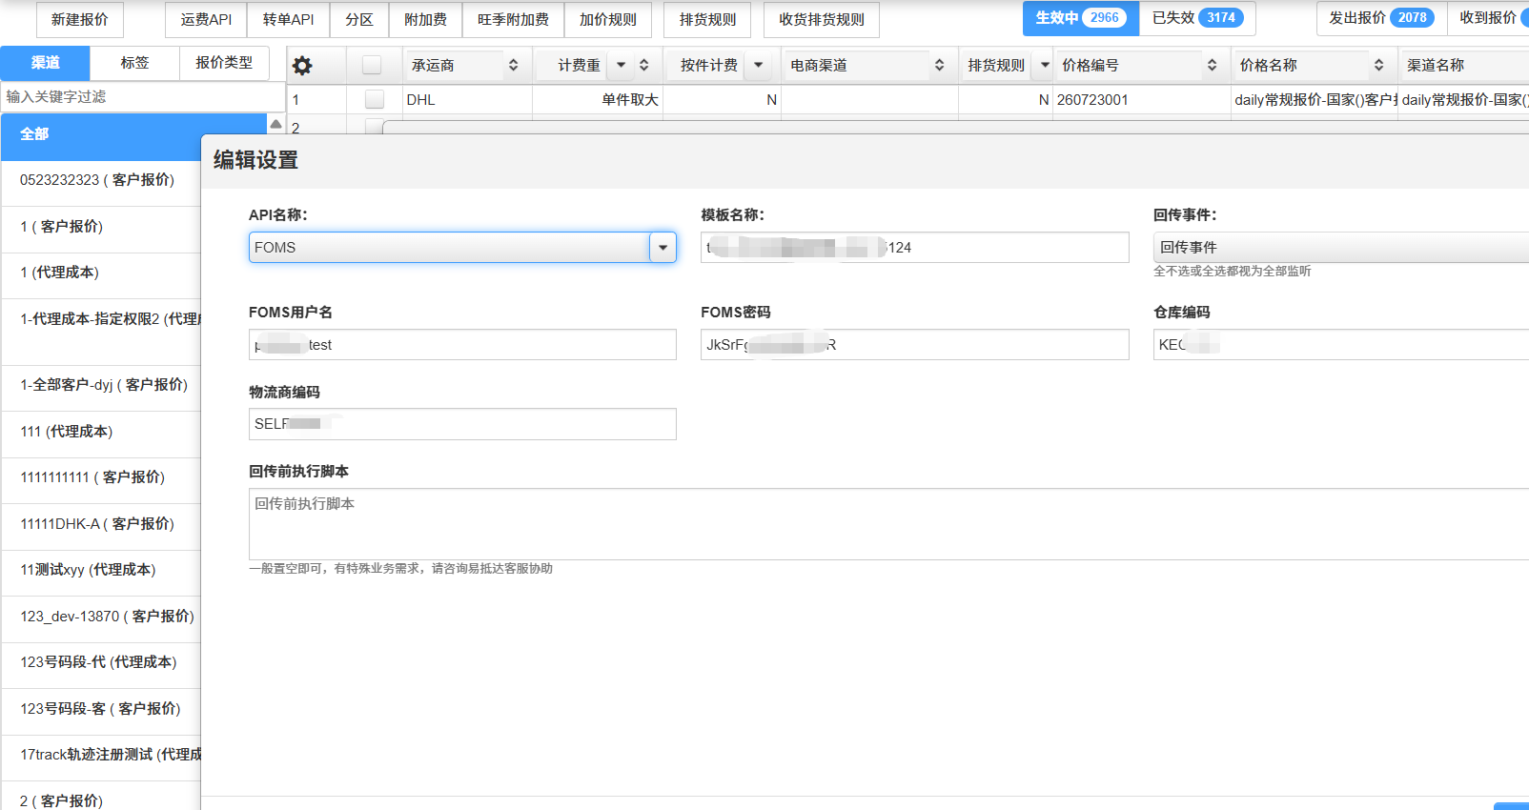
Task: Open the 发出报价 tab
Action: click(x=1381, y=18)
